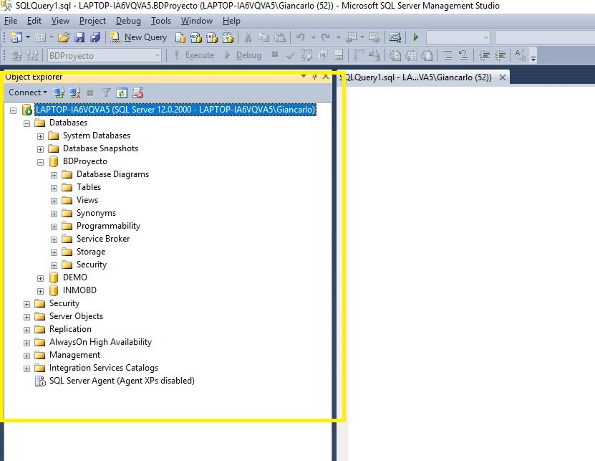Open the Debug menu
This screenshot has width=595, height=461.
click(128, 21)
